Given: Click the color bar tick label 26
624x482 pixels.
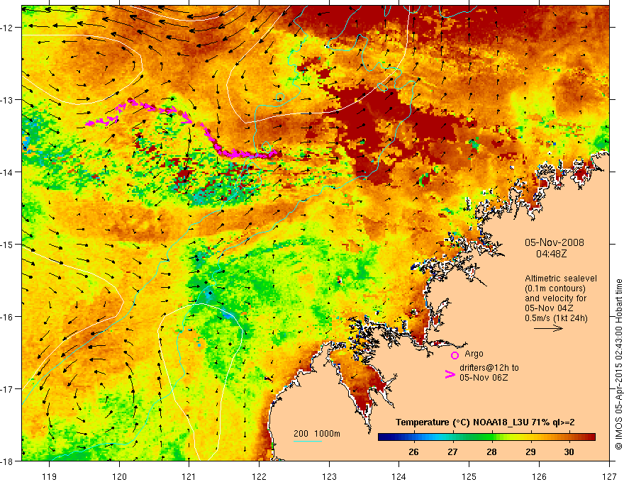Looking at the screenshot, I should click(414, 452).
